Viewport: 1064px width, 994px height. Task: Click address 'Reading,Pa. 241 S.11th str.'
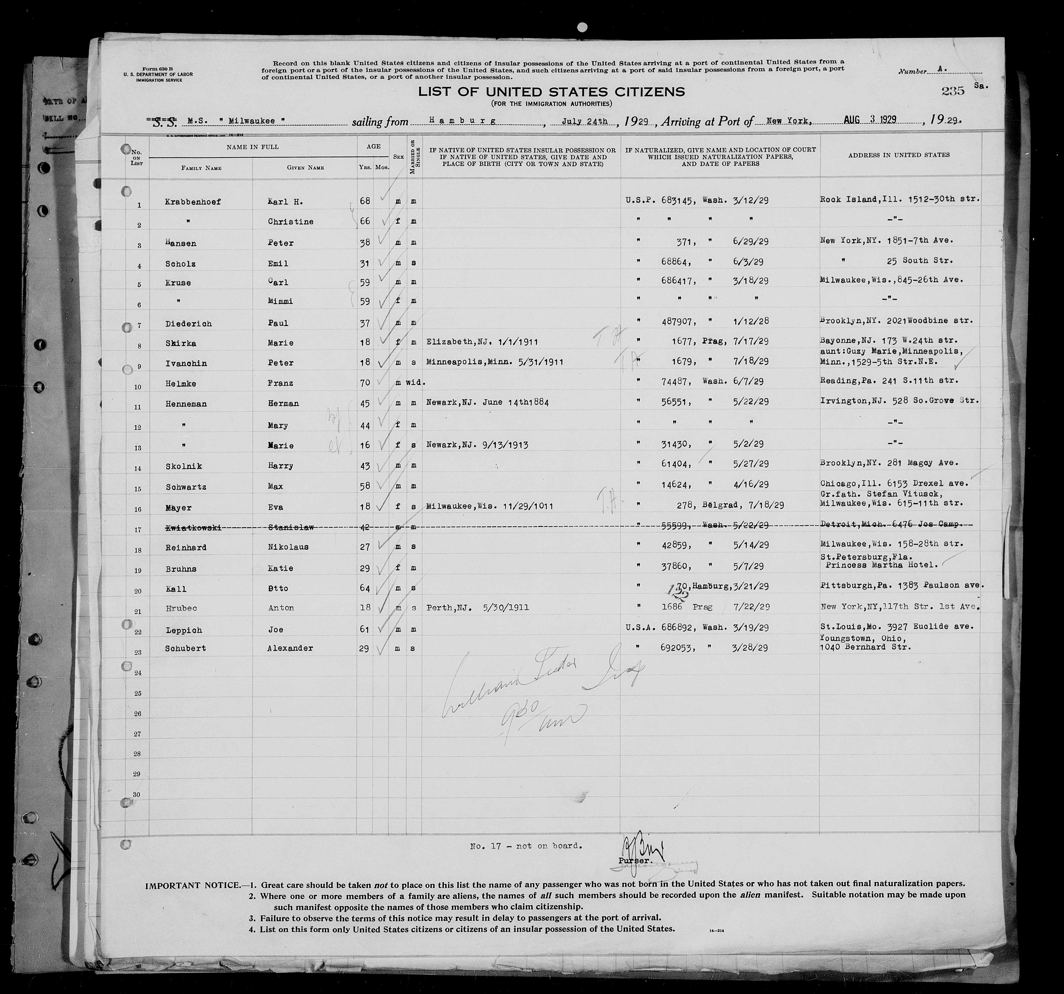click(x=889, y=381)
